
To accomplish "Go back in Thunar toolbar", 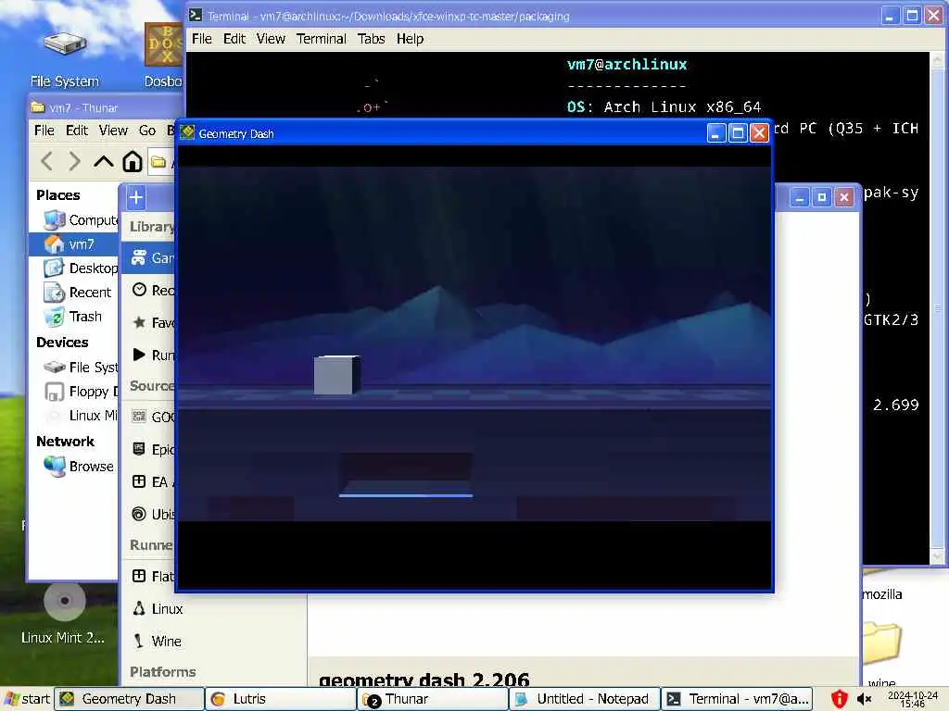I will (x=46, y=161).
